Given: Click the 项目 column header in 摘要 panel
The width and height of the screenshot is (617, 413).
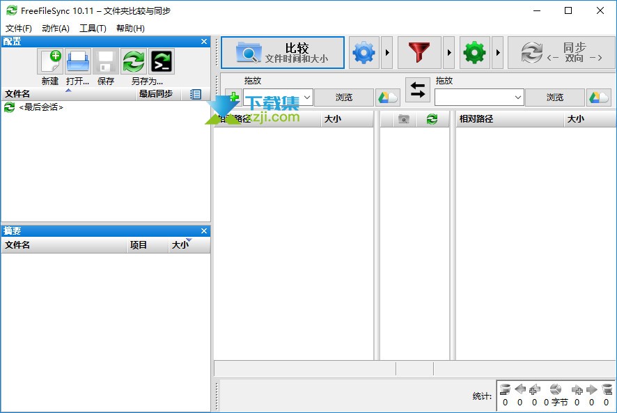Looking at the screenshot, I should pos(148,245).
